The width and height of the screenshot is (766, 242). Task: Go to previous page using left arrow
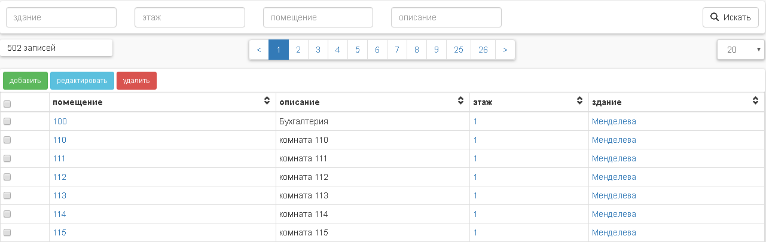click(x=259, y=50)
